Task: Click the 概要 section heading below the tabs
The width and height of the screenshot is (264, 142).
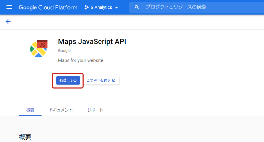Action: coord(25,137)
